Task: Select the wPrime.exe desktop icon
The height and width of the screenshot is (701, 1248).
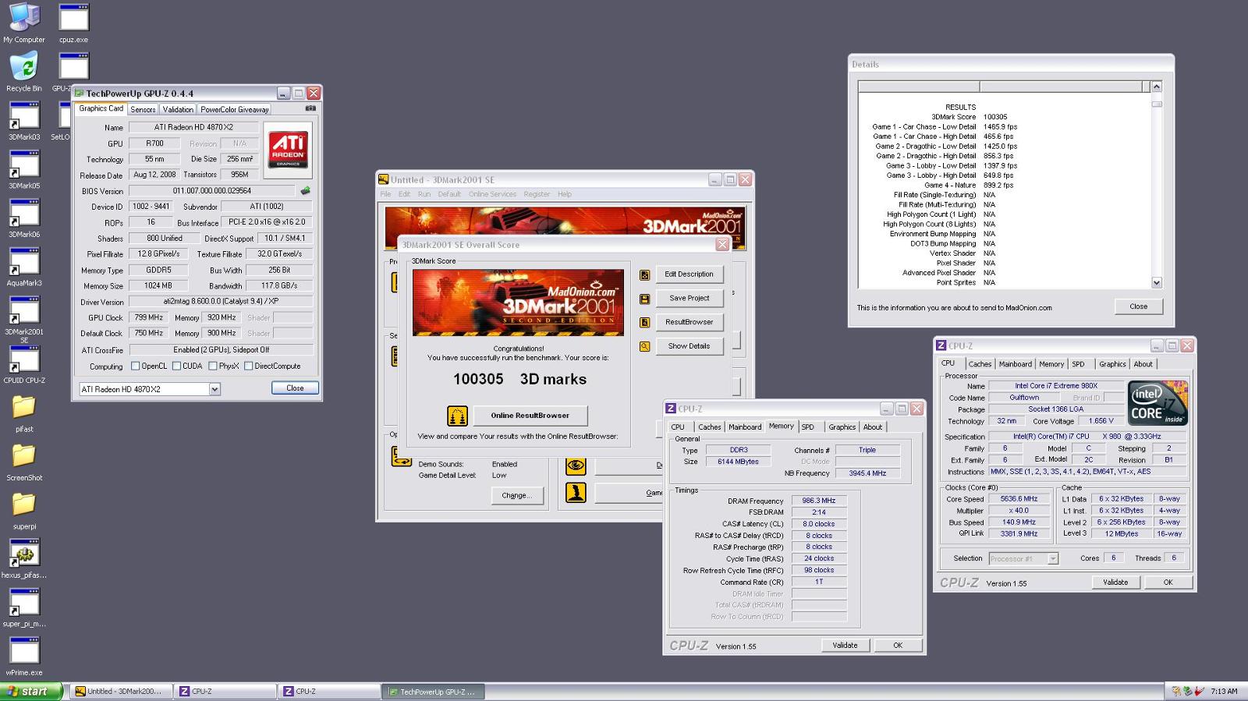Action: pos(24,656)
